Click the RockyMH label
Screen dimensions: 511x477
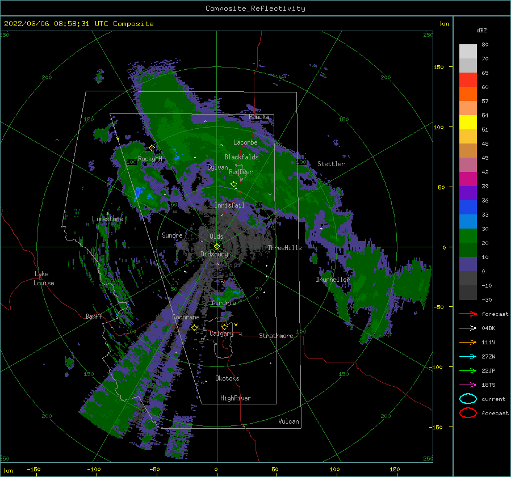click(x=150, y=159)
